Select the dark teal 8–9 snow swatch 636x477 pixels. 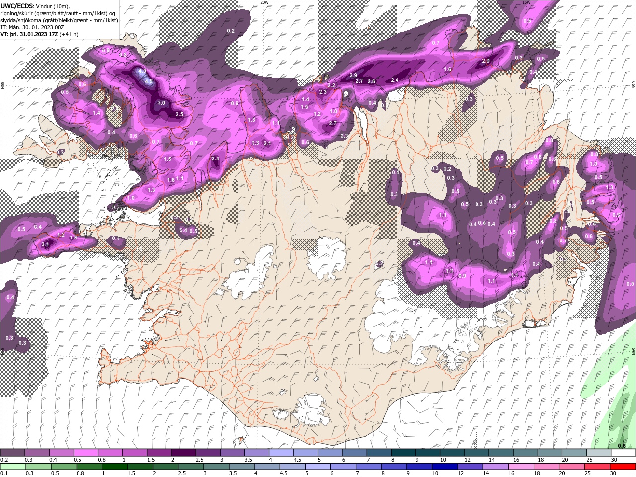coord(403,453)
